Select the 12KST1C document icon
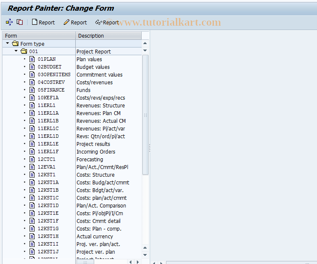The width and height of the screenshot is (317, 264). tap(32, 198)
